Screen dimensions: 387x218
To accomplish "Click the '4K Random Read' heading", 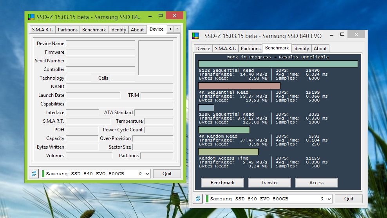I will coord(218,136).
